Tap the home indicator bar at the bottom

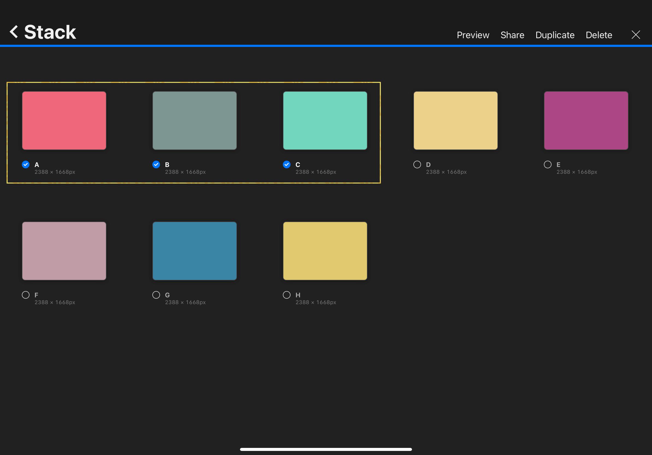326,449
